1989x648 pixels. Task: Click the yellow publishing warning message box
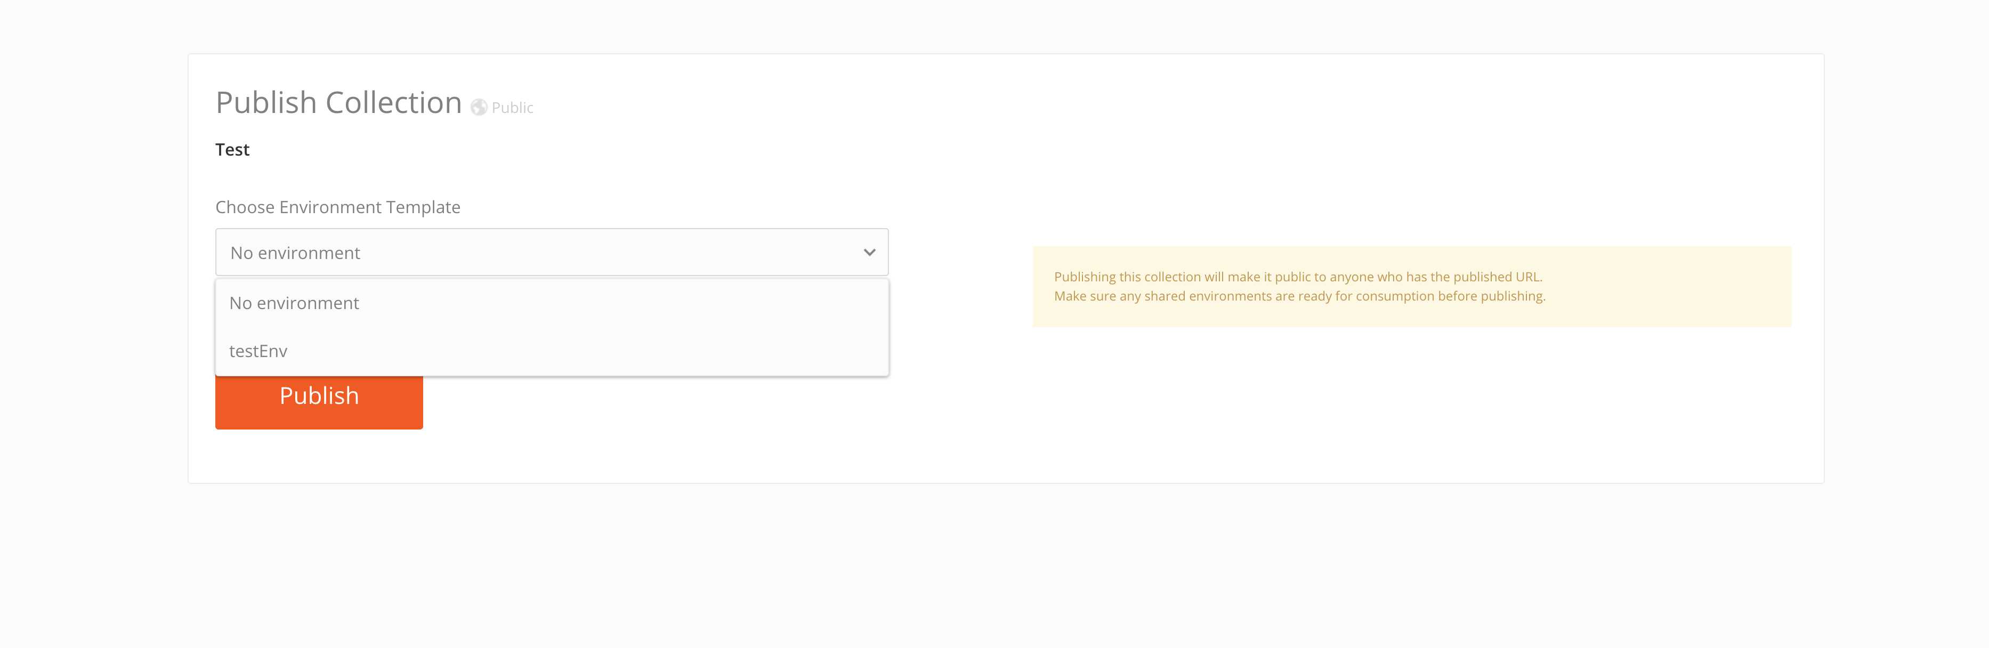pyautogui.click(x=1411, y=287)
